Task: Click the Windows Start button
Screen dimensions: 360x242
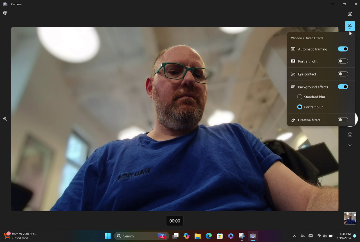Action: (x=108, y=236)
